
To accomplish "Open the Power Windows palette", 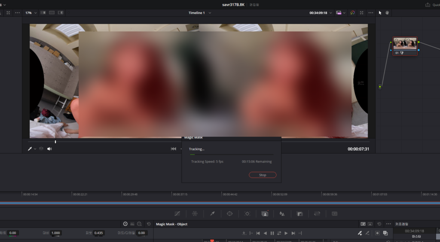I will (x=229, y=213).
